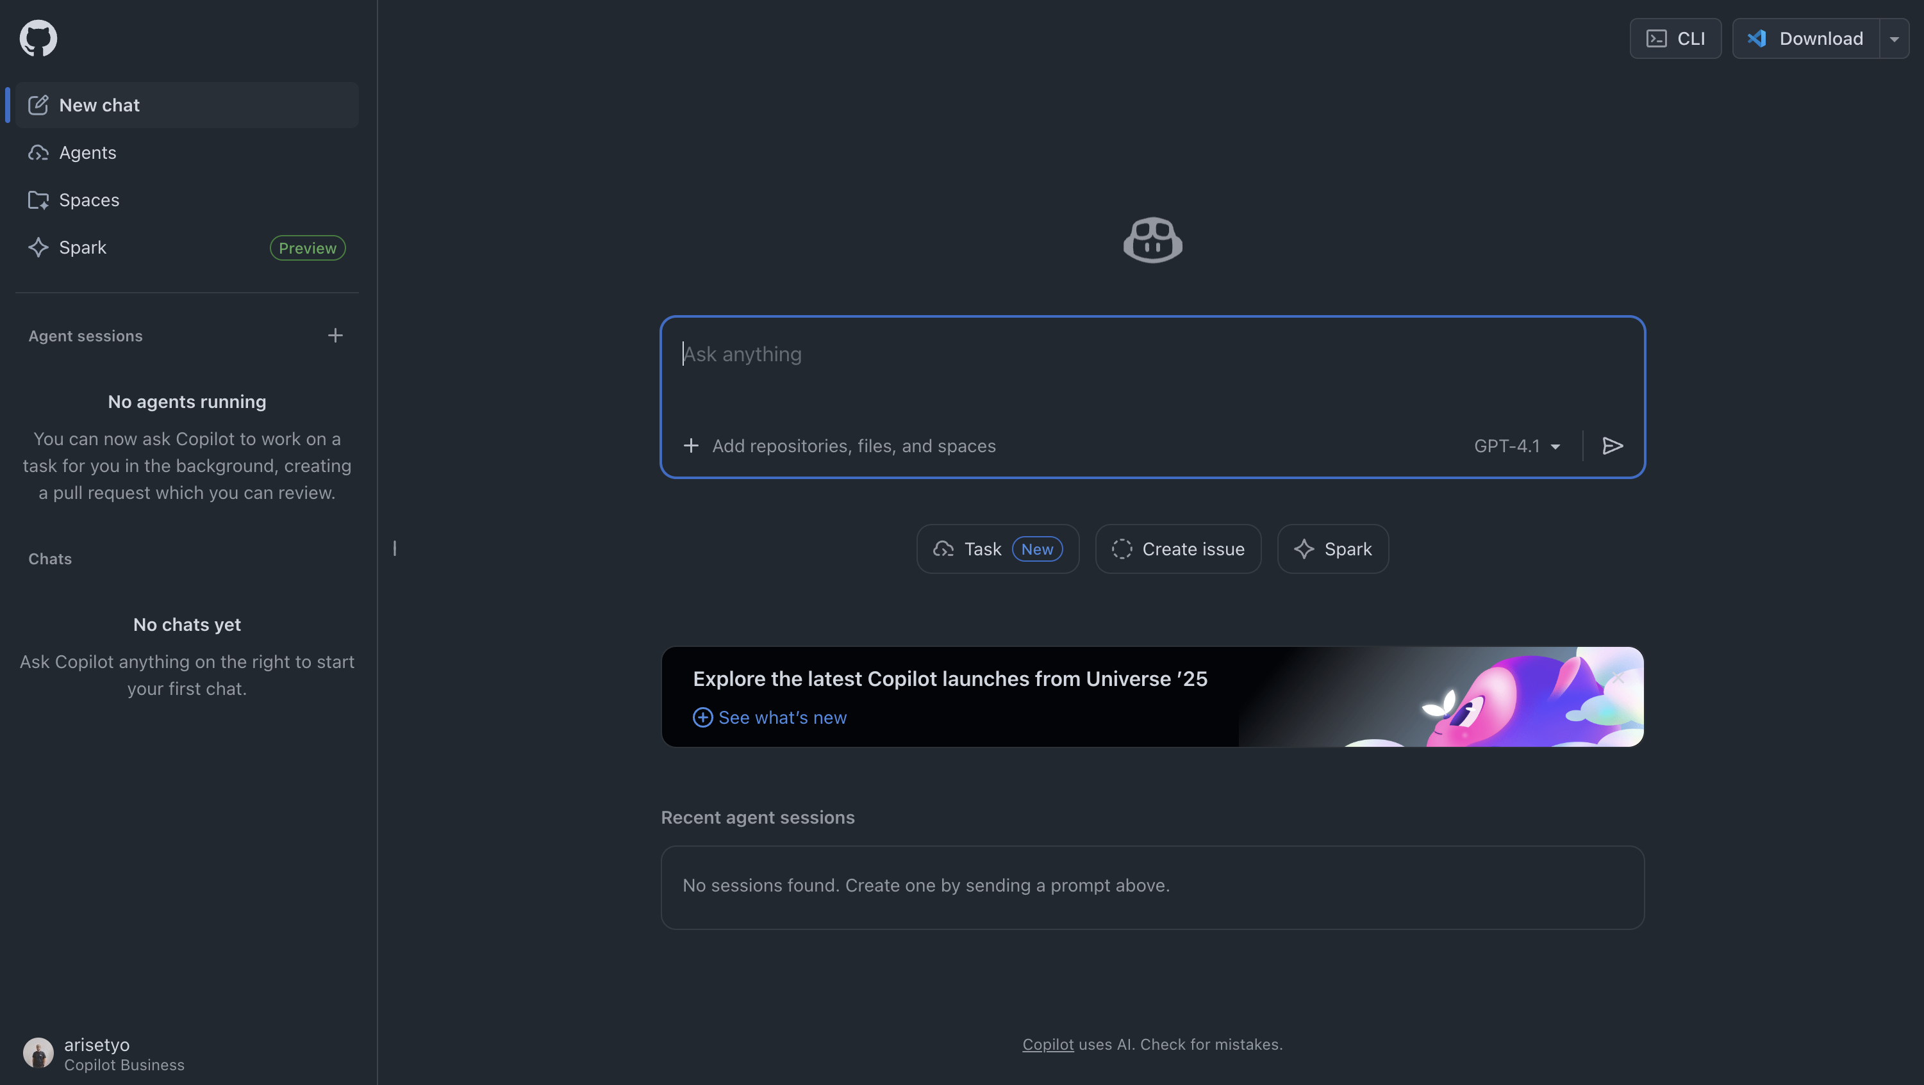Follow the See what's new link
Image resolution: width=1924 pixels, height=1085 pixels.
click(781, 717)
